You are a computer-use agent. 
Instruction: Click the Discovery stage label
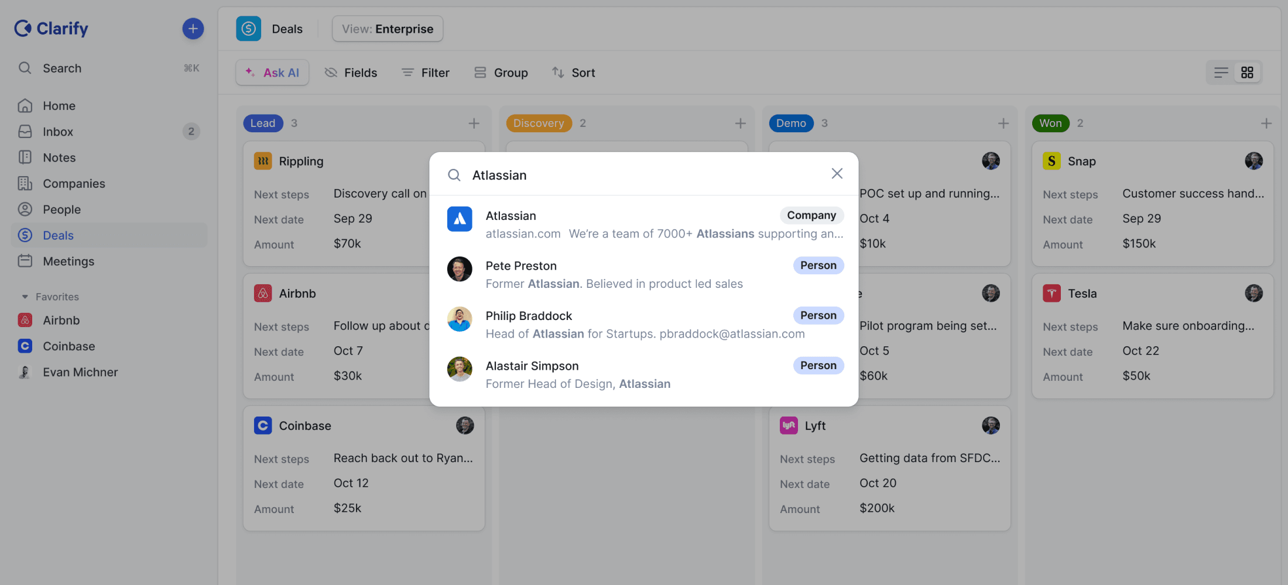(x=539, y=123)
